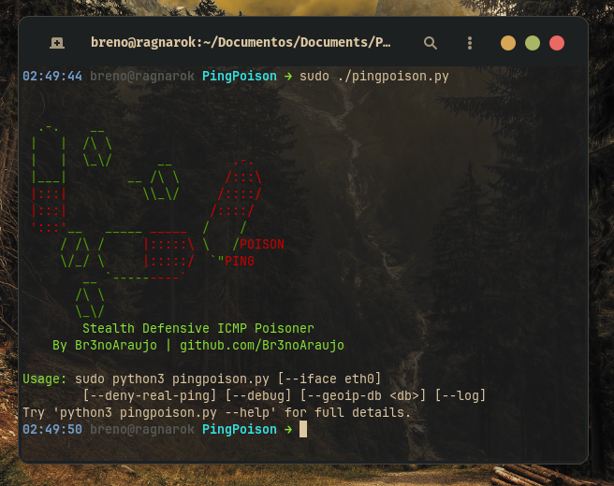Close the terminal with the red button

click(556, 43)
